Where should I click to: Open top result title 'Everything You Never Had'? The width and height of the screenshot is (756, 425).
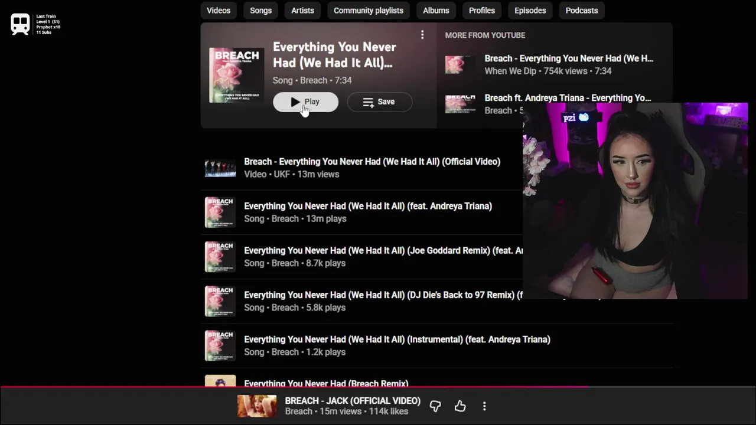pyautogui.click(x=334, y=55)
